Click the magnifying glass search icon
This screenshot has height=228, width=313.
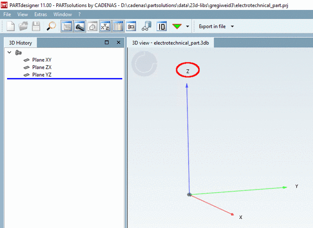coord(51,26)
